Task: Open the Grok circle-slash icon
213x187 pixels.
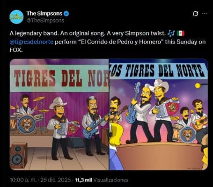Action: pyautogui.click(x=195, y=14)
